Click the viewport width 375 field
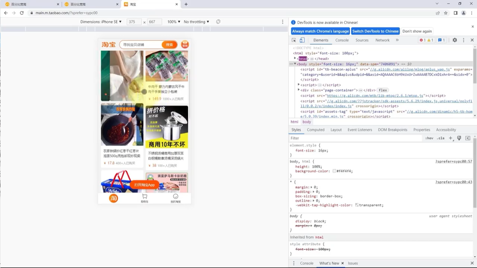 point(134,22)
